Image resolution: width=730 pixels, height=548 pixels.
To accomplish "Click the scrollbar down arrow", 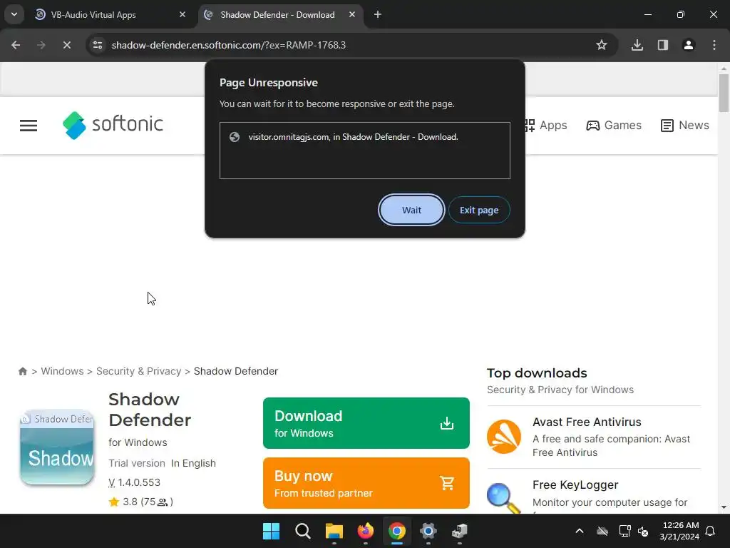I will [x=724, y=507].
